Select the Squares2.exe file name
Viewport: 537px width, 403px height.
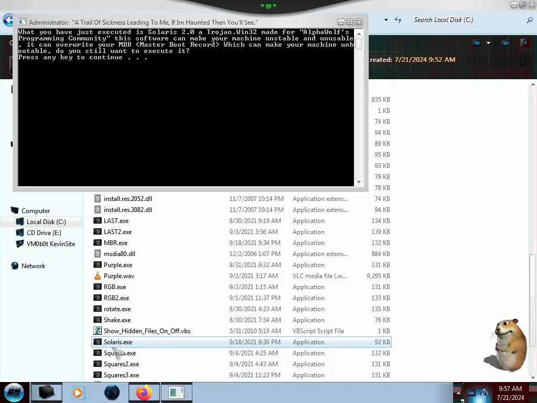121,364
